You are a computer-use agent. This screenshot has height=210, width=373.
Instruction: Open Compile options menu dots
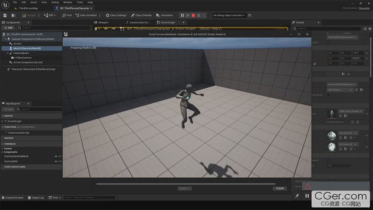click(x=39, y=15)
